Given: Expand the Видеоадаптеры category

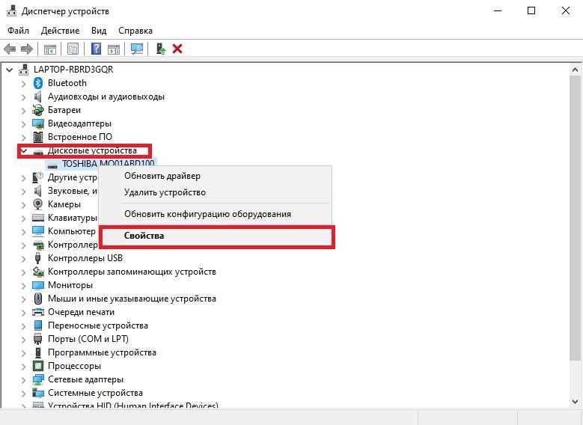Looking at the screenshot, I should [23, 123].
